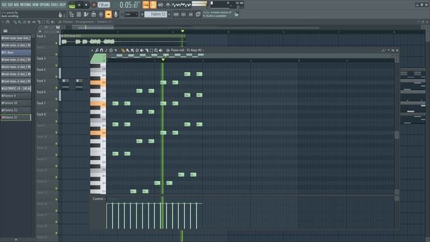Click the highlighted A4 piano key
This screenshot has height=242, width=430.
pyautogui.click(x=98, y=133)
